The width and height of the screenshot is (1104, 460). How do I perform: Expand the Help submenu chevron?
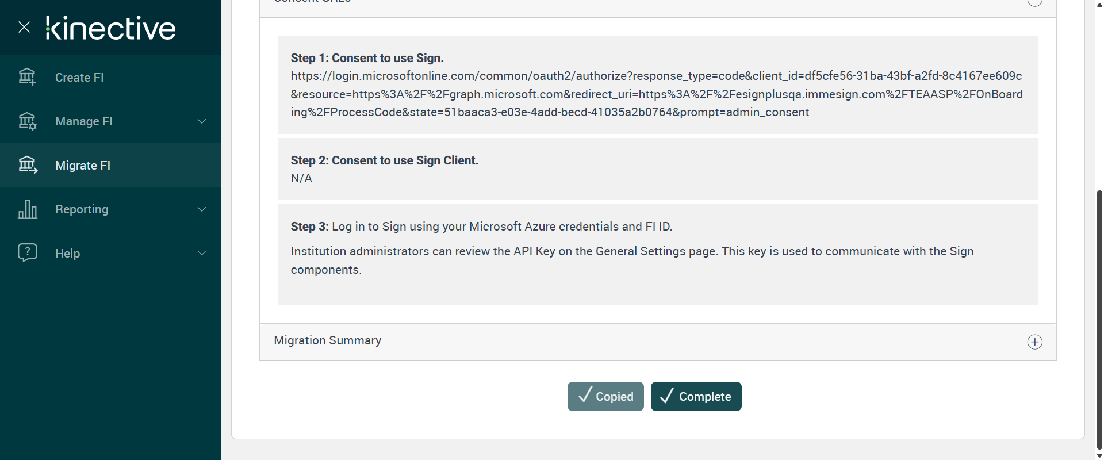(x=202, y=253)
